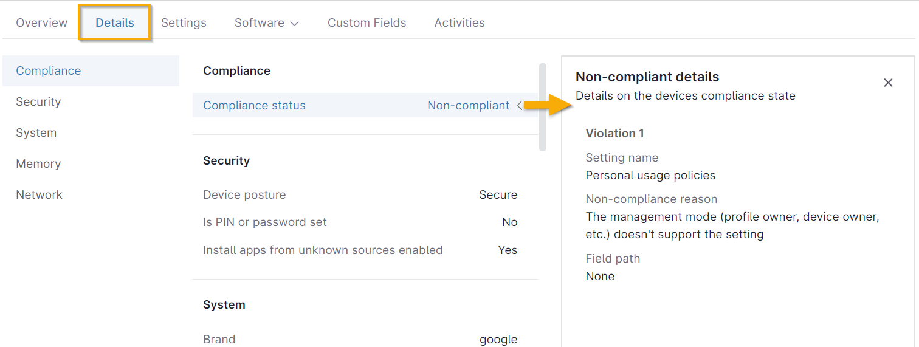
Task: Select the Is PIN or password set row
Action: (x=360, y=222)
